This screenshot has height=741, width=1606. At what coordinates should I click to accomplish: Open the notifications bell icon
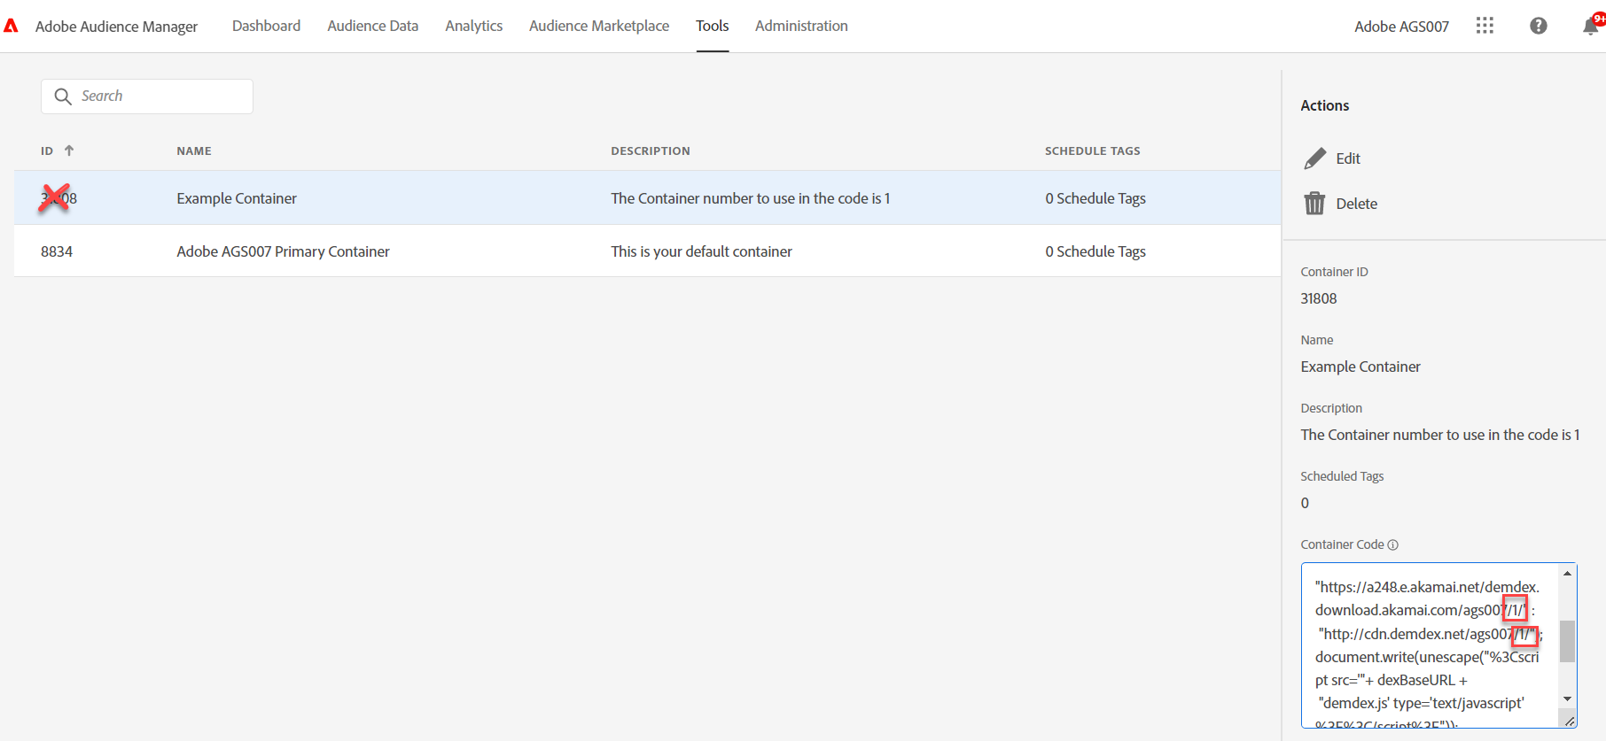click(1590, 26)
